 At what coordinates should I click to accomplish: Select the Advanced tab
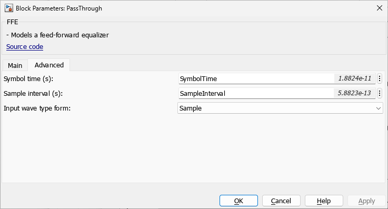[x=49, y=65]
